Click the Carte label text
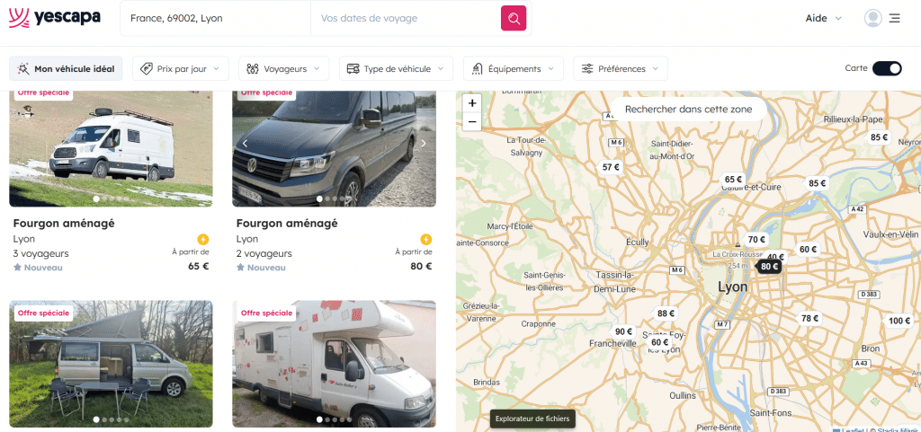 (x=856, y=68)
